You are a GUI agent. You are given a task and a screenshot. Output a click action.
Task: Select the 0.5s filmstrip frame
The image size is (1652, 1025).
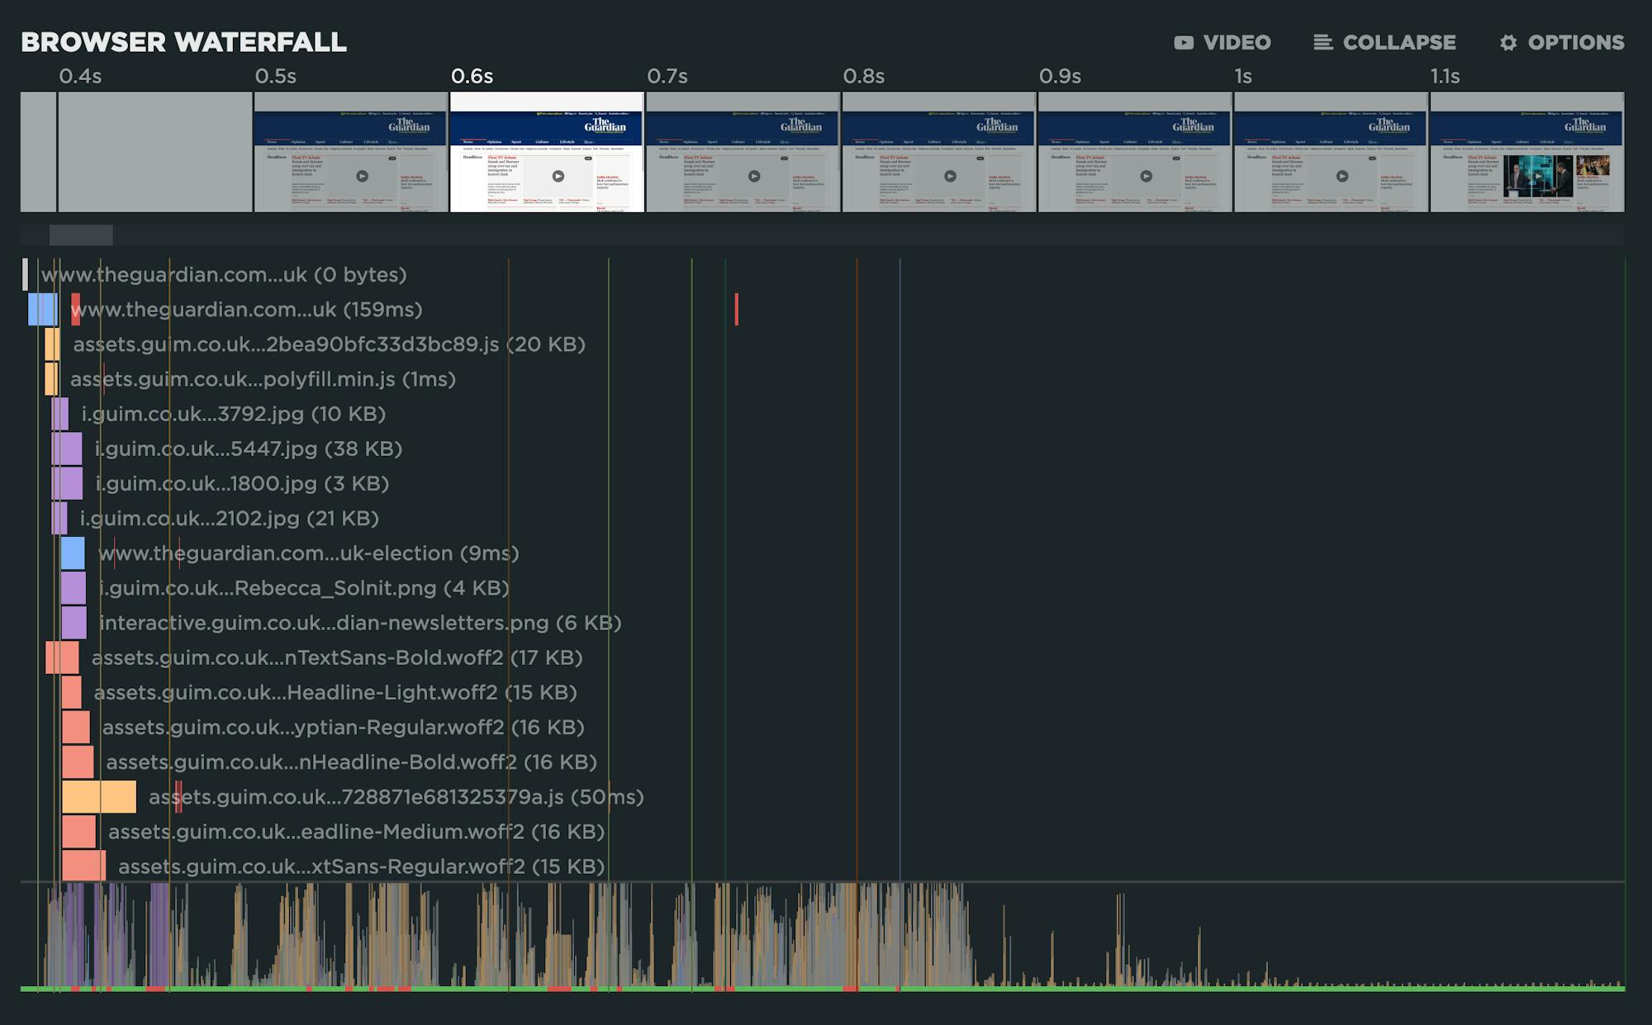click(350, 152)
